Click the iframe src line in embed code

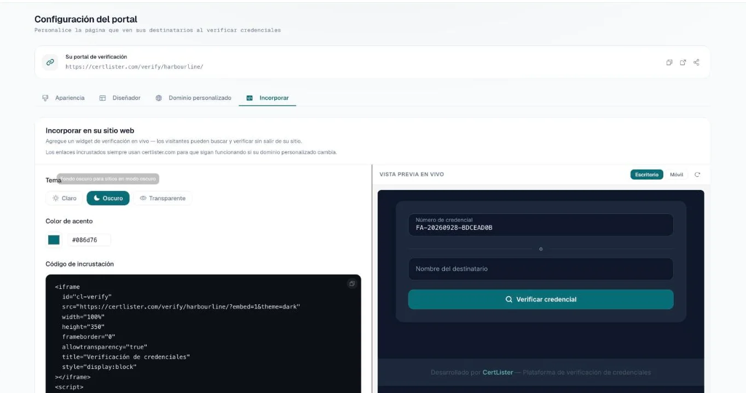[181, 307]
